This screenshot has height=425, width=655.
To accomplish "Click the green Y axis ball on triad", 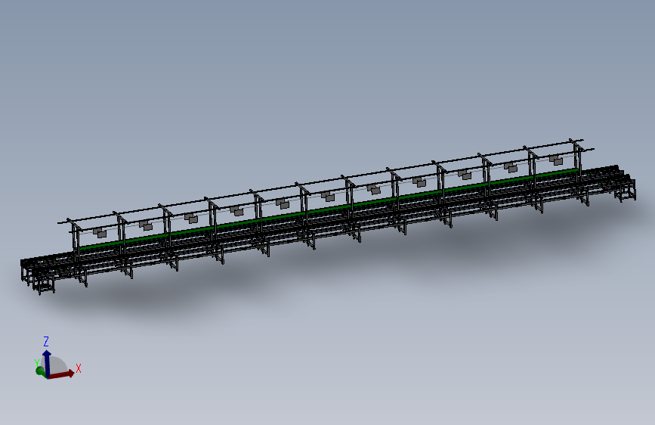I will pos(40,371).
